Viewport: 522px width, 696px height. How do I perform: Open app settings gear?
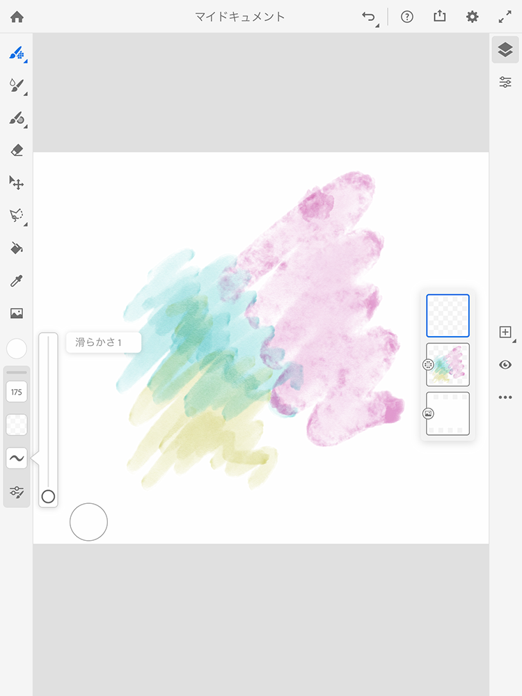click(x=473, y=17)
